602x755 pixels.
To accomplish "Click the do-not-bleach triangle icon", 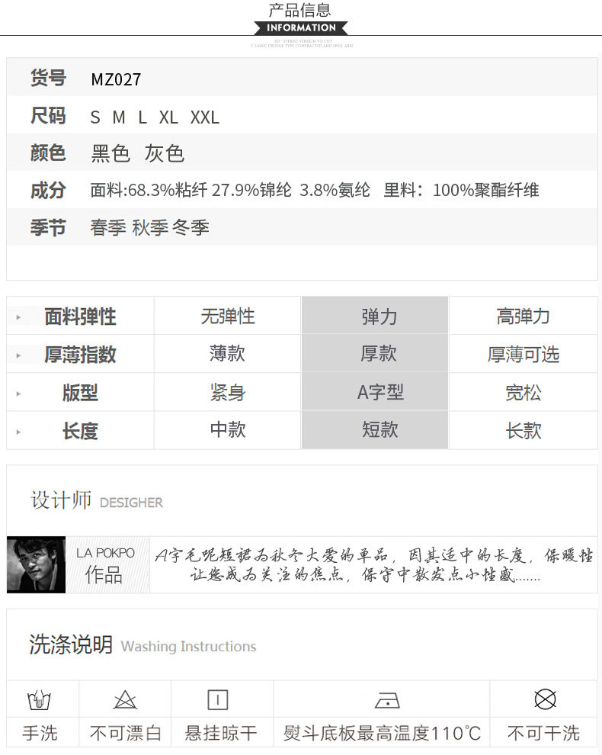I will tap(125, 699).
